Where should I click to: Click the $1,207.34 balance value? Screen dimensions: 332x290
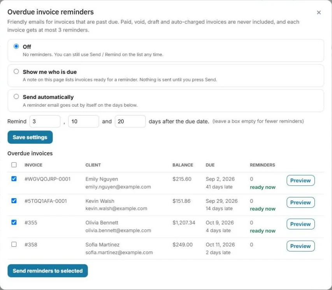coord(184,223)
